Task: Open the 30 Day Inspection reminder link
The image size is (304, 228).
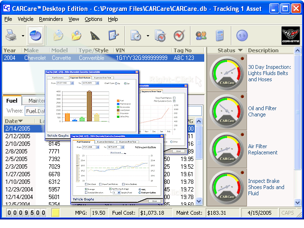Action: pos(269,73)
